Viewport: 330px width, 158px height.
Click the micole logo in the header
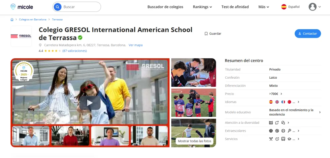coord(22,7)
